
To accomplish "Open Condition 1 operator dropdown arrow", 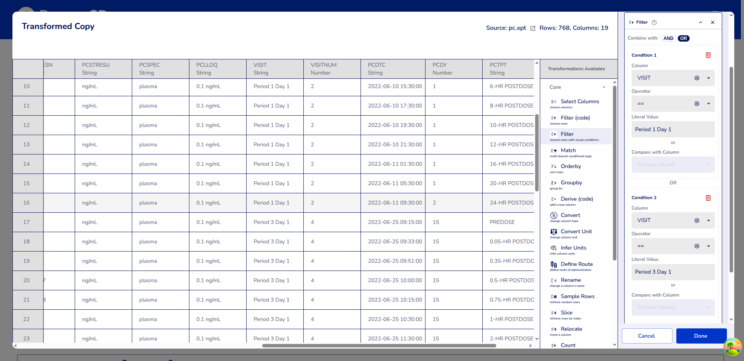I will [x=708, y=104].
